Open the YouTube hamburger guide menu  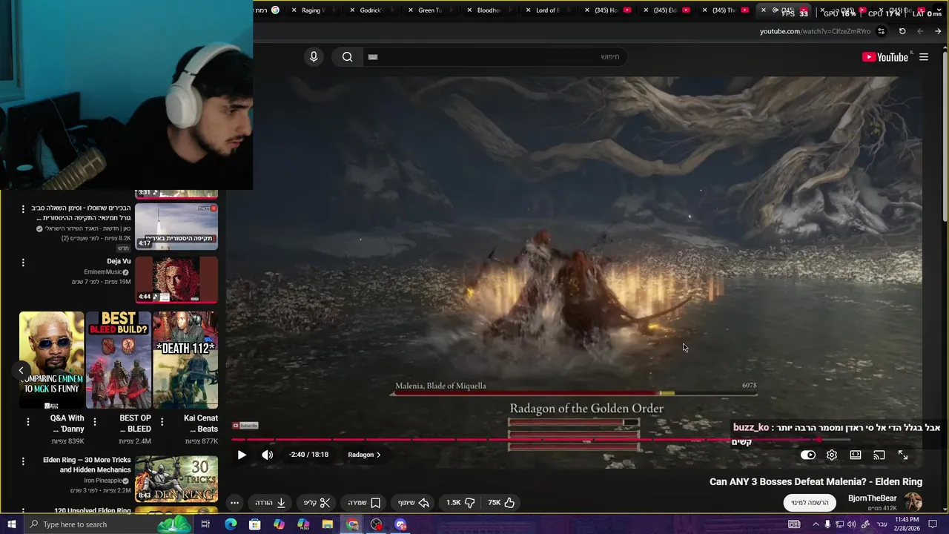[x=924, y=57]
